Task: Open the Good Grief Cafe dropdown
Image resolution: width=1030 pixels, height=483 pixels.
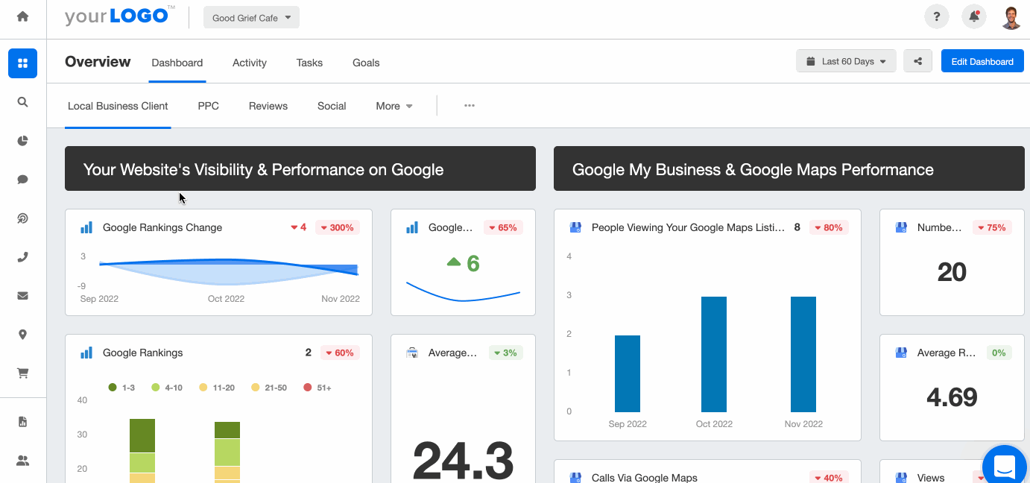Action: [251, 18]
